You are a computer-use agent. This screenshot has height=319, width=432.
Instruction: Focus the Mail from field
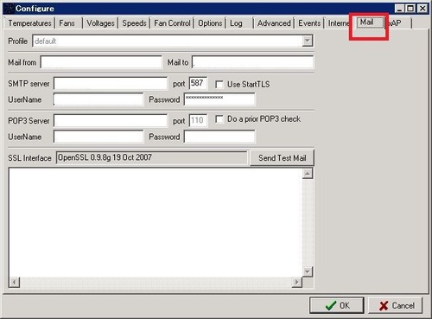click(101, 62)
